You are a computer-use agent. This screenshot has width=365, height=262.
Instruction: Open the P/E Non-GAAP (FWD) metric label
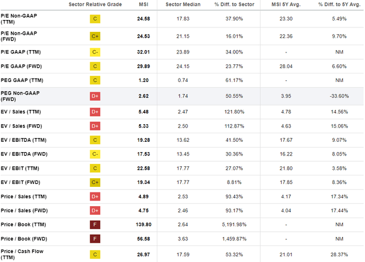tap(19, 36)
